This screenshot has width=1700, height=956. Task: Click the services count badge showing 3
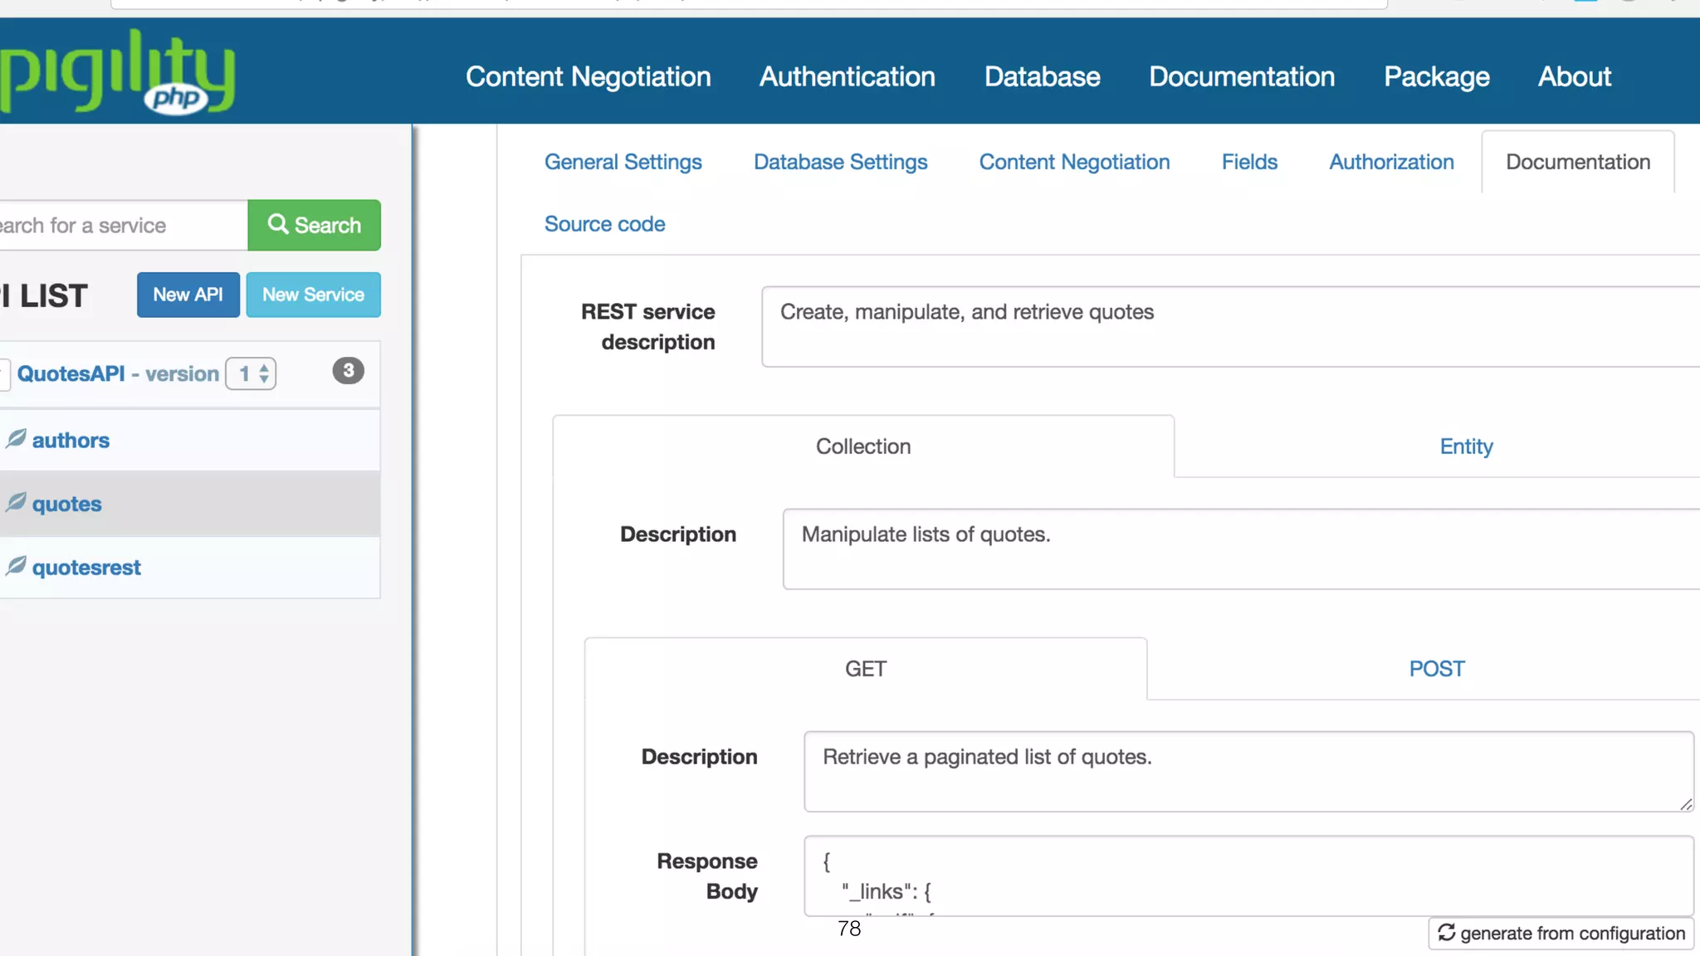[x=348, y=371]
